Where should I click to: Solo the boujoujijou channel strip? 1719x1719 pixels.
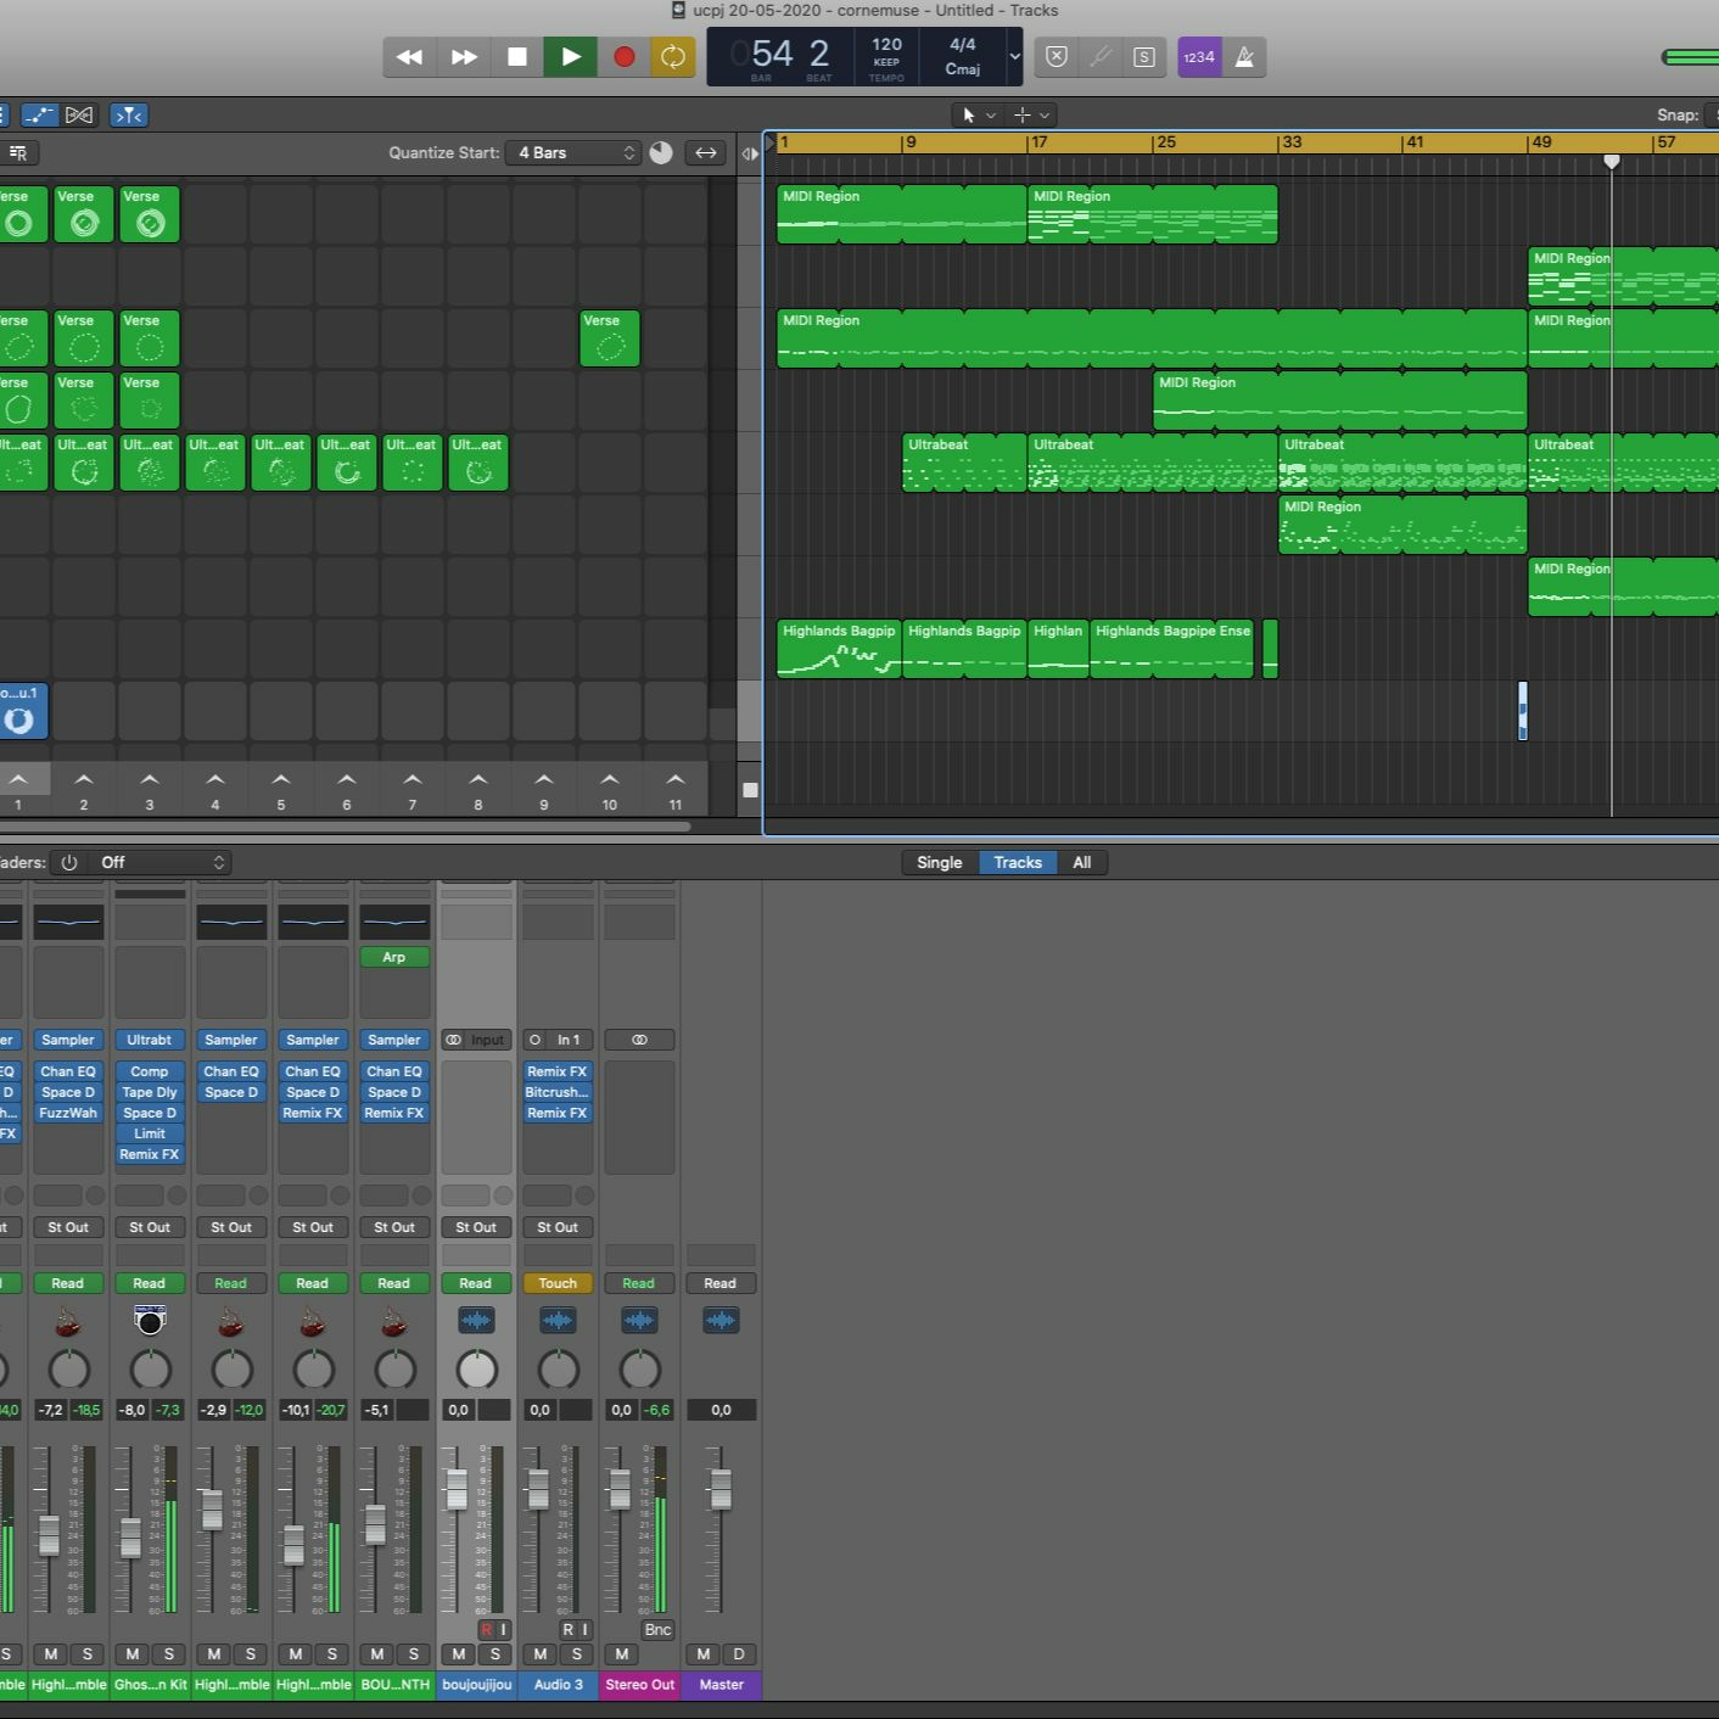click(494, 1654)
